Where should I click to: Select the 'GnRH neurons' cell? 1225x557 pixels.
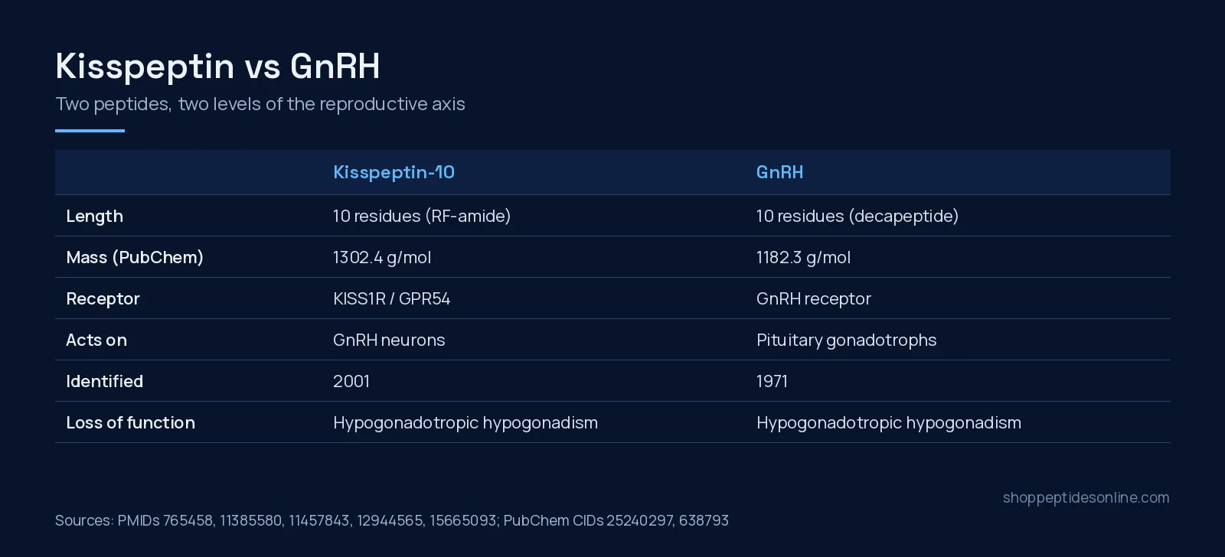pos(389,340)
